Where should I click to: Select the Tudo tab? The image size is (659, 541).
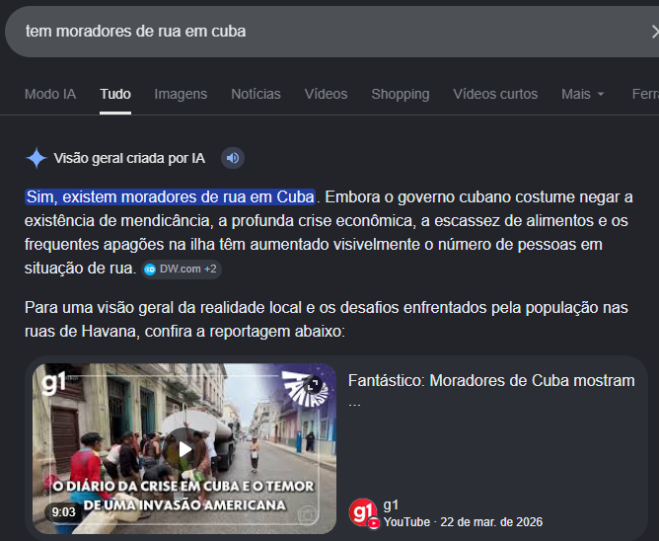[x=115, y=94]
